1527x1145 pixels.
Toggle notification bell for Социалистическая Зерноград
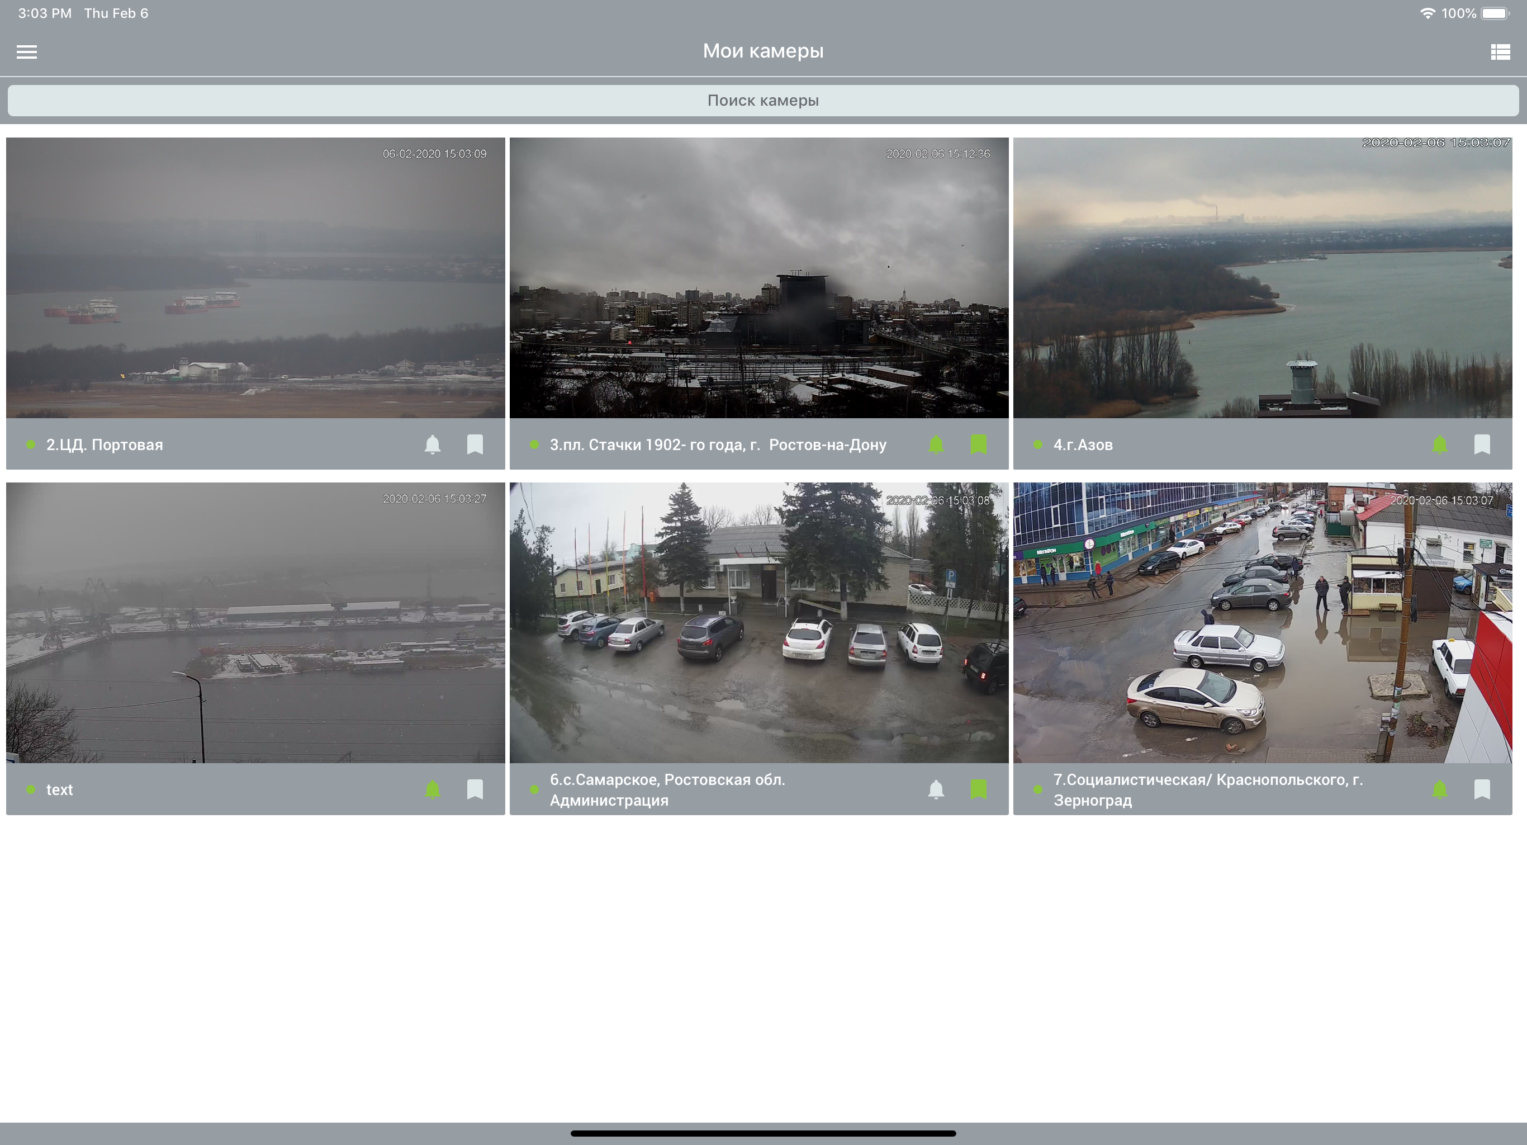[1439, 789]
